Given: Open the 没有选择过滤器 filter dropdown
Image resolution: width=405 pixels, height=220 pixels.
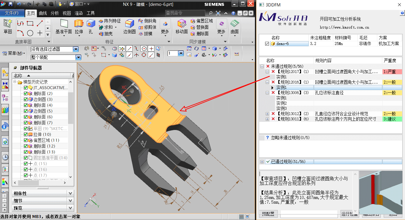Looking at the screenshot, I should coord(76,49).
